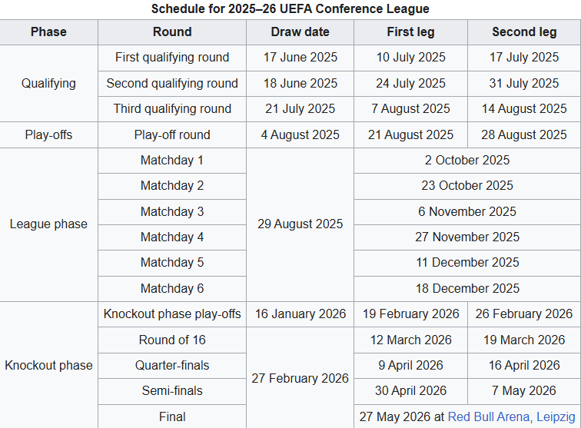This screenshot has height=428, width=581.
Task: Click the First leg column header
Action: (x=410, y=32)
